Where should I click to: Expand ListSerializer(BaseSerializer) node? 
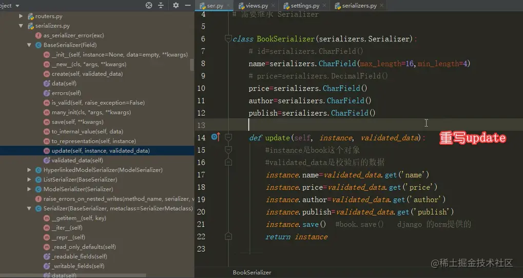(x=29, y=180)
